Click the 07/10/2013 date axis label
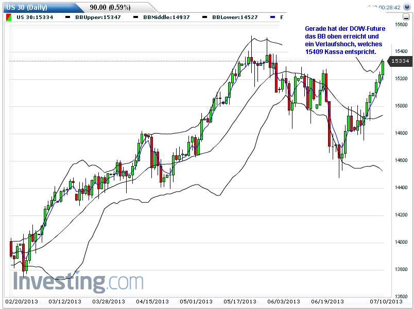Screen dimensions: 414x309 point(386,302)
